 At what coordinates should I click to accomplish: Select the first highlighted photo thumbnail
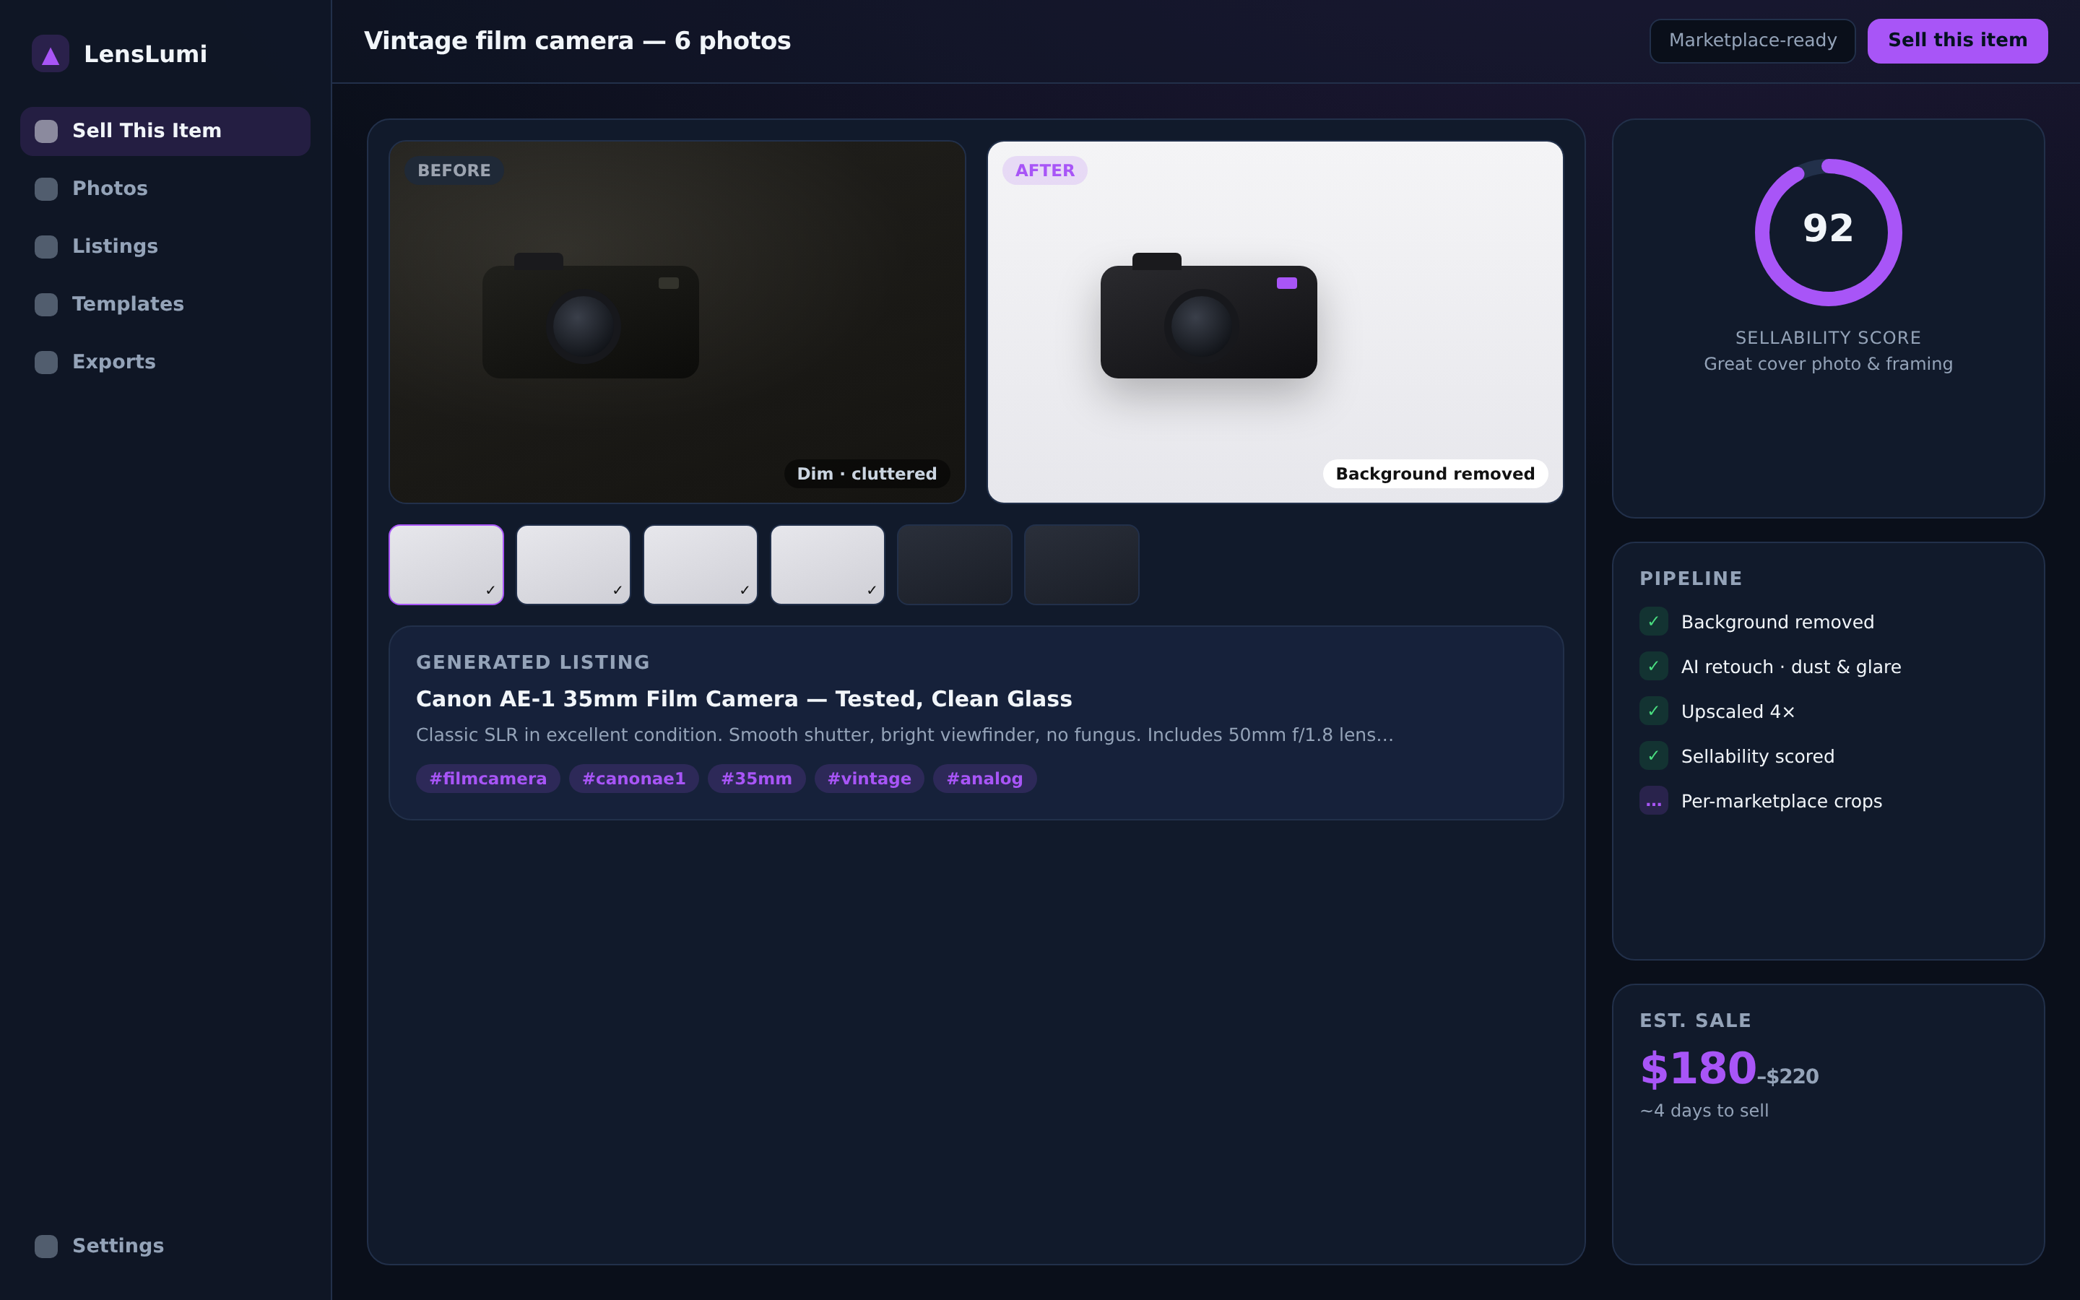pos(446,565)
